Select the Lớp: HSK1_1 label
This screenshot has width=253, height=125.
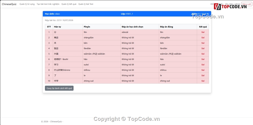point(127,14)
